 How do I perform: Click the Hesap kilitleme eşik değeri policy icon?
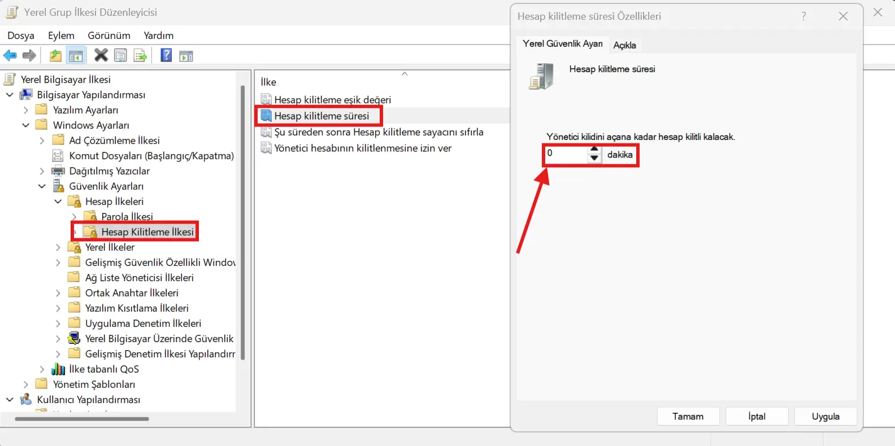click(x=266, y=99)
